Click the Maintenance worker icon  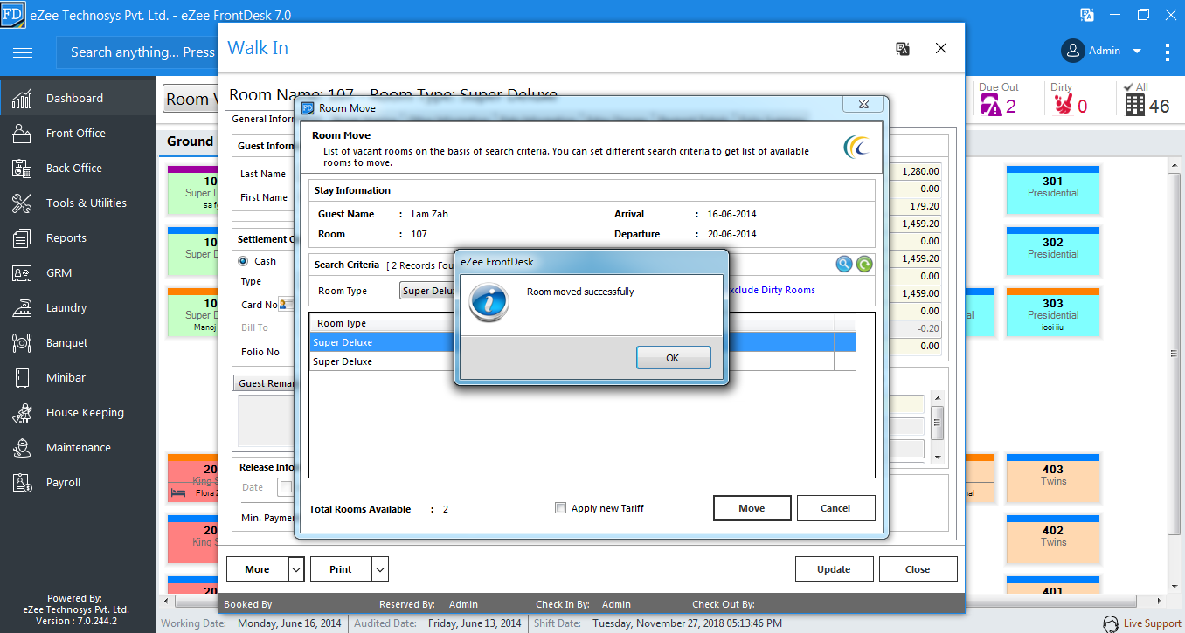[x=22, y=448]
